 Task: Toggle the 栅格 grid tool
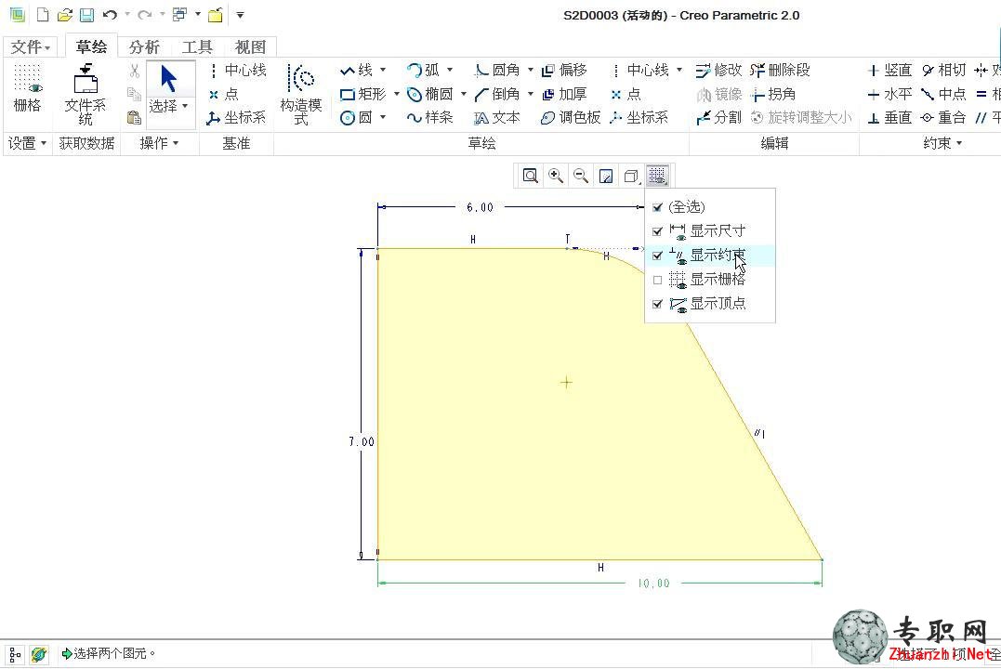tap(27, 88)
